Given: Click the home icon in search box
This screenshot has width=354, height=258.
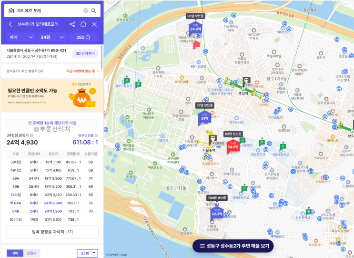Looking at the screenshot, I should (11, 10).
